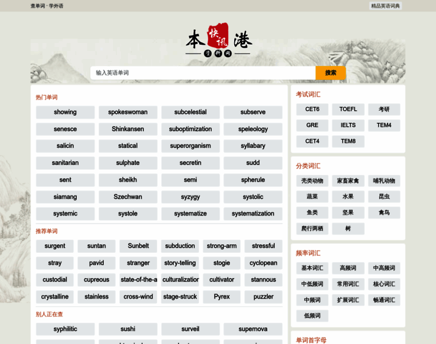Open the 基本词汇 frequency list
436x344 pixels.
pyautogui.click(x=312, y=268)
